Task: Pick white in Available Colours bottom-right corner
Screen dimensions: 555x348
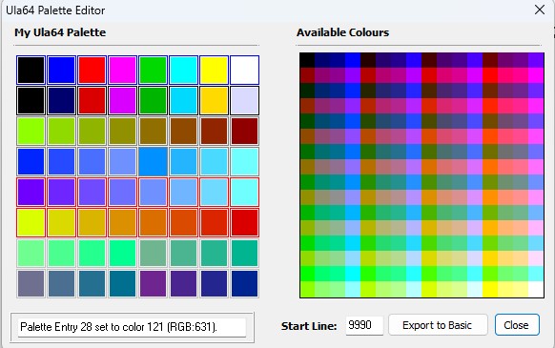Action: click(x=536, y=290)
